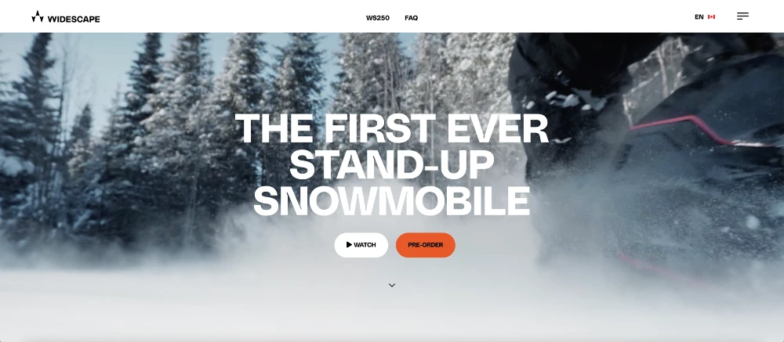Click the white WATCH button
This screenshot has width=784, height=342.
[x=361, y=245]
